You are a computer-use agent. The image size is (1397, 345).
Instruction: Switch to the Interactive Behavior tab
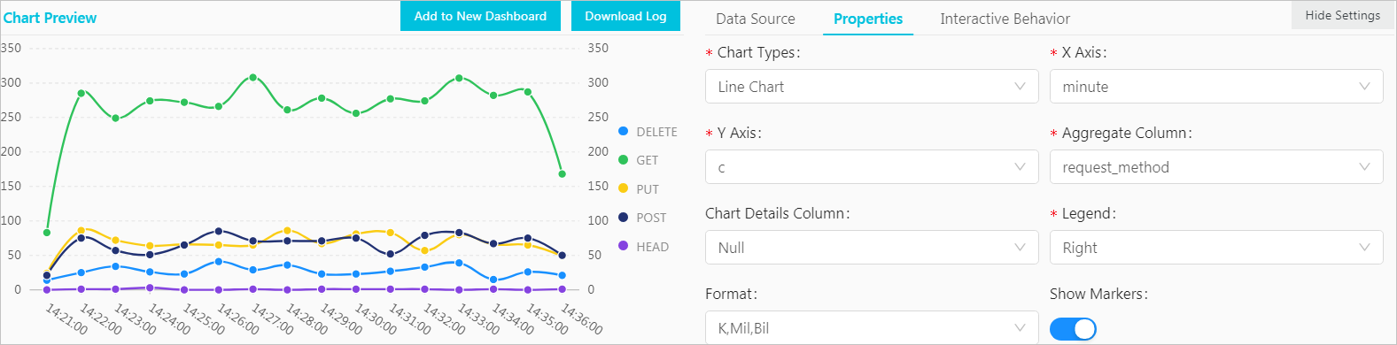(1005, 19)
